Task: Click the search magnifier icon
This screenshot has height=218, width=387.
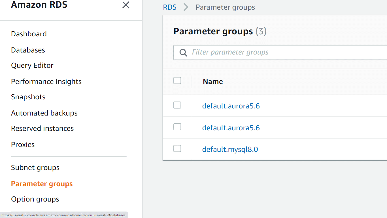Action: (183, 52)
